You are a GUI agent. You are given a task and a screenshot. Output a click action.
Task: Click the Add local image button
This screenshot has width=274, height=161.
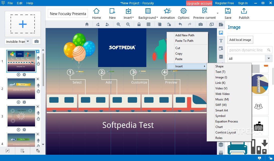coord(240,40)
